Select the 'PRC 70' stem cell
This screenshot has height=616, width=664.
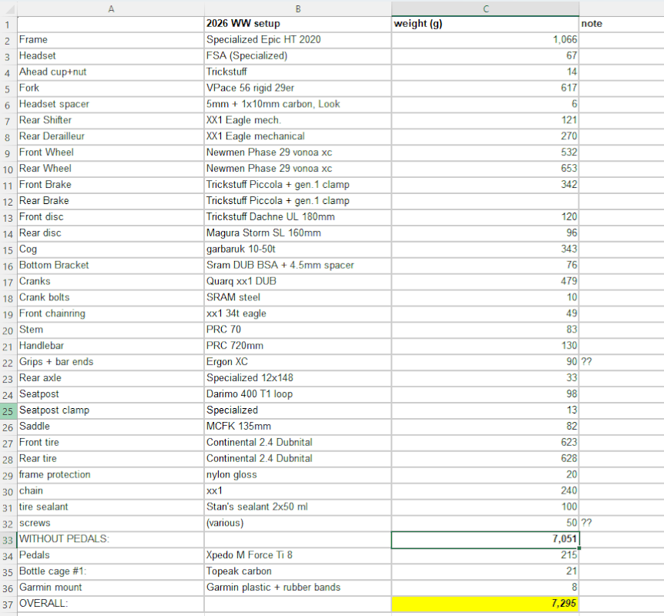(297, 330)
